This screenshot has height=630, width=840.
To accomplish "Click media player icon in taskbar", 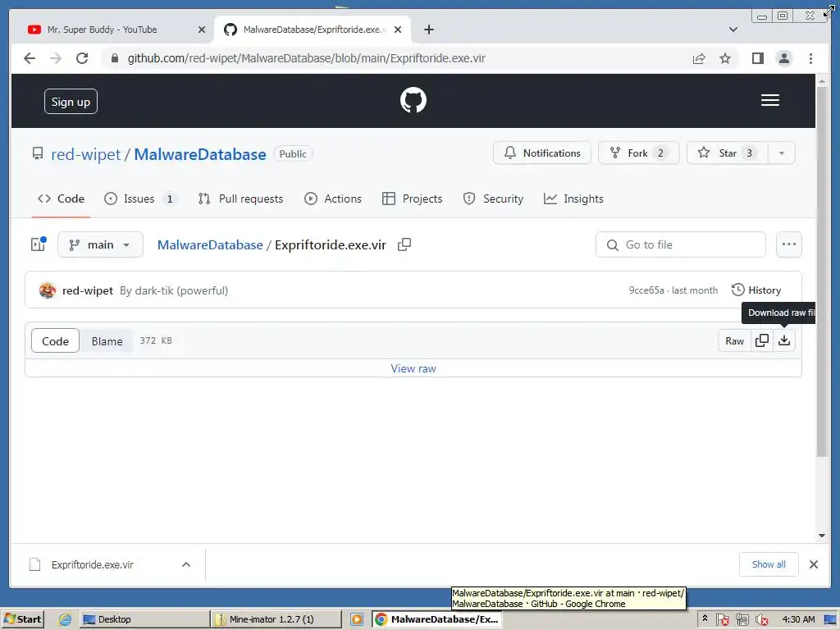I will [357, 619].
